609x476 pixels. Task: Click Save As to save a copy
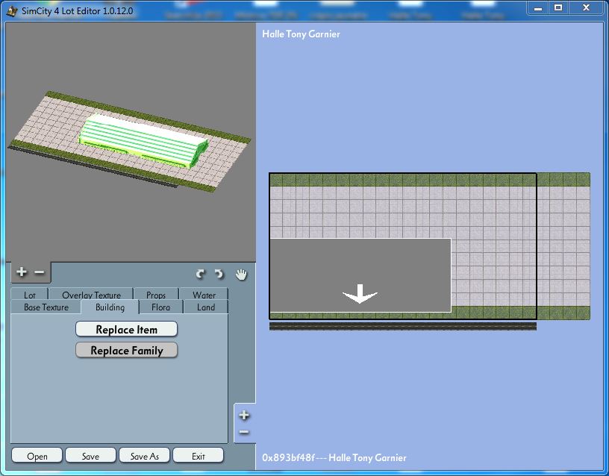click(x=145, y=456)
